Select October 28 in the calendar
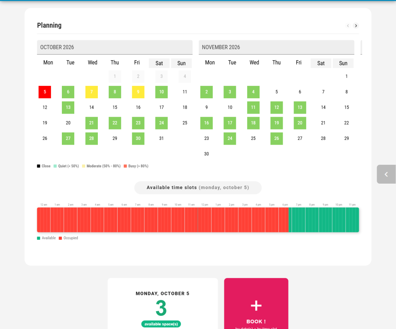396x329 pixels. click(91, 139)
